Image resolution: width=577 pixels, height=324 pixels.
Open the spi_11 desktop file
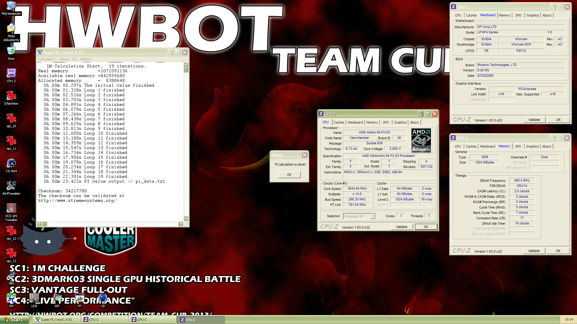click(11, 143)
